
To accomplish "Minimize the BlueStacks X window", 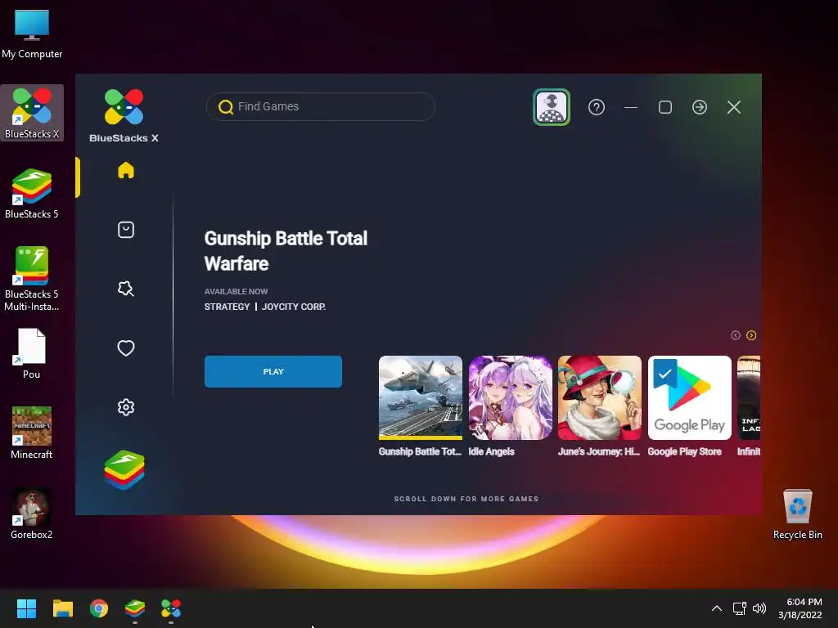I will 631,107.
